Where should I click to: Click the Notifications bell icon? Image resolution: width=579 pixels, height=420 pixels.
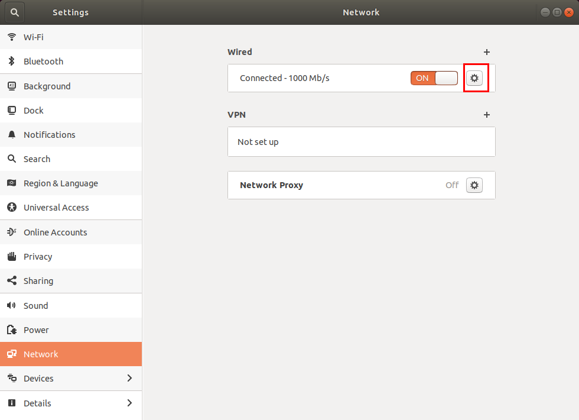pos(12,135)
